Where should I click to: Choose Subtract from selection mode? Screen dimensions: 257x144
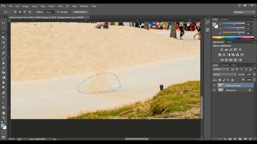pyautogui.click(x=25, y=12)
